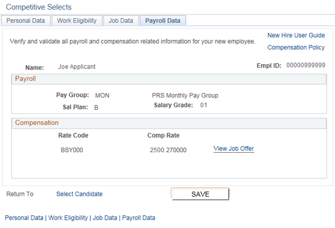The width and height of the screenshot is (335, 228).
Task: Click the Comp Rate value 2500.270000
Action: coord(168,150)
